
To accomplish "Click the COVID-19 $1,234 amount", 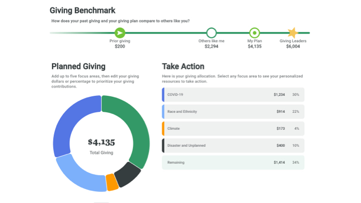I will click(x=279, y=95).
